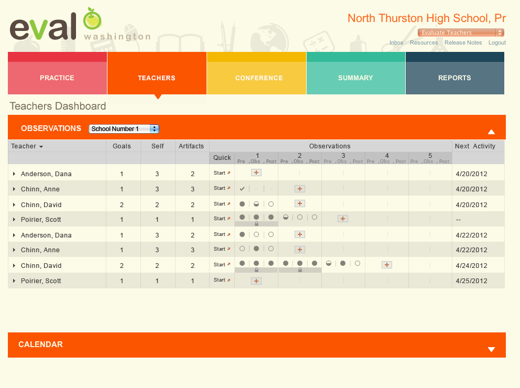Screen dimensions: 520x388
Task: Click lock icon under Chinn, David's observation 2
Action: click(300, 271)
